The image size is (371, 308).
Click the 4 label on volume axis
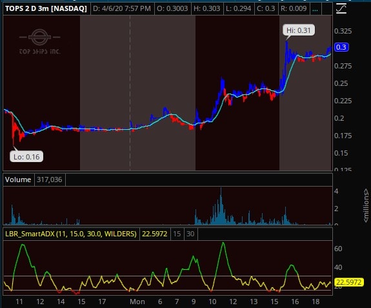click(x=336, y=191)
